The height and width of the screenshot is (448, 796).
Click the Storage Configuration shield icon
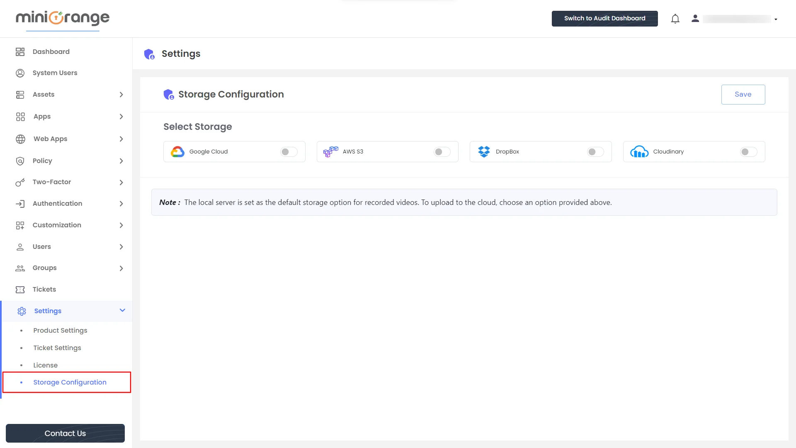168,94
